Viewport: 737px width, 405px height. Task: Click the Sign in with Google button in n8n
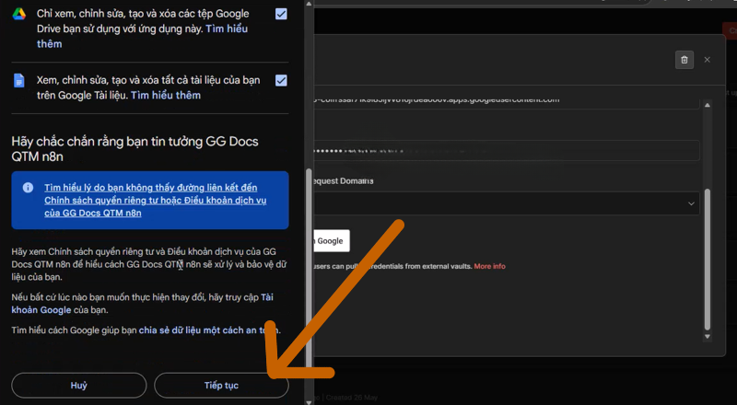coord(332,241)
